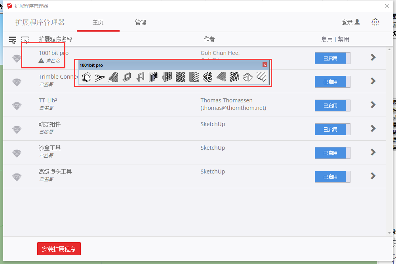Image resolution: width=396 pixels, height=264 pixels.
Task: Choose the door frame tool icon
Action: (140, 77)
